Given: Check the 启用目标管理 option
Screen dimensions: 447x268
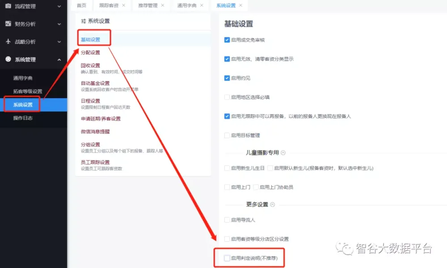Looking at the screenshot, I should click(227, 135).
